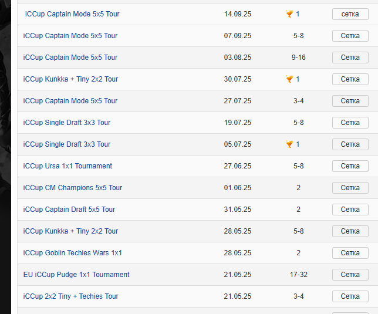The image size is (378, 314).
Task: Open iCCup Kunkka + Tiny 2x2 Tour from 30.07.25
Action: point(70,79)
